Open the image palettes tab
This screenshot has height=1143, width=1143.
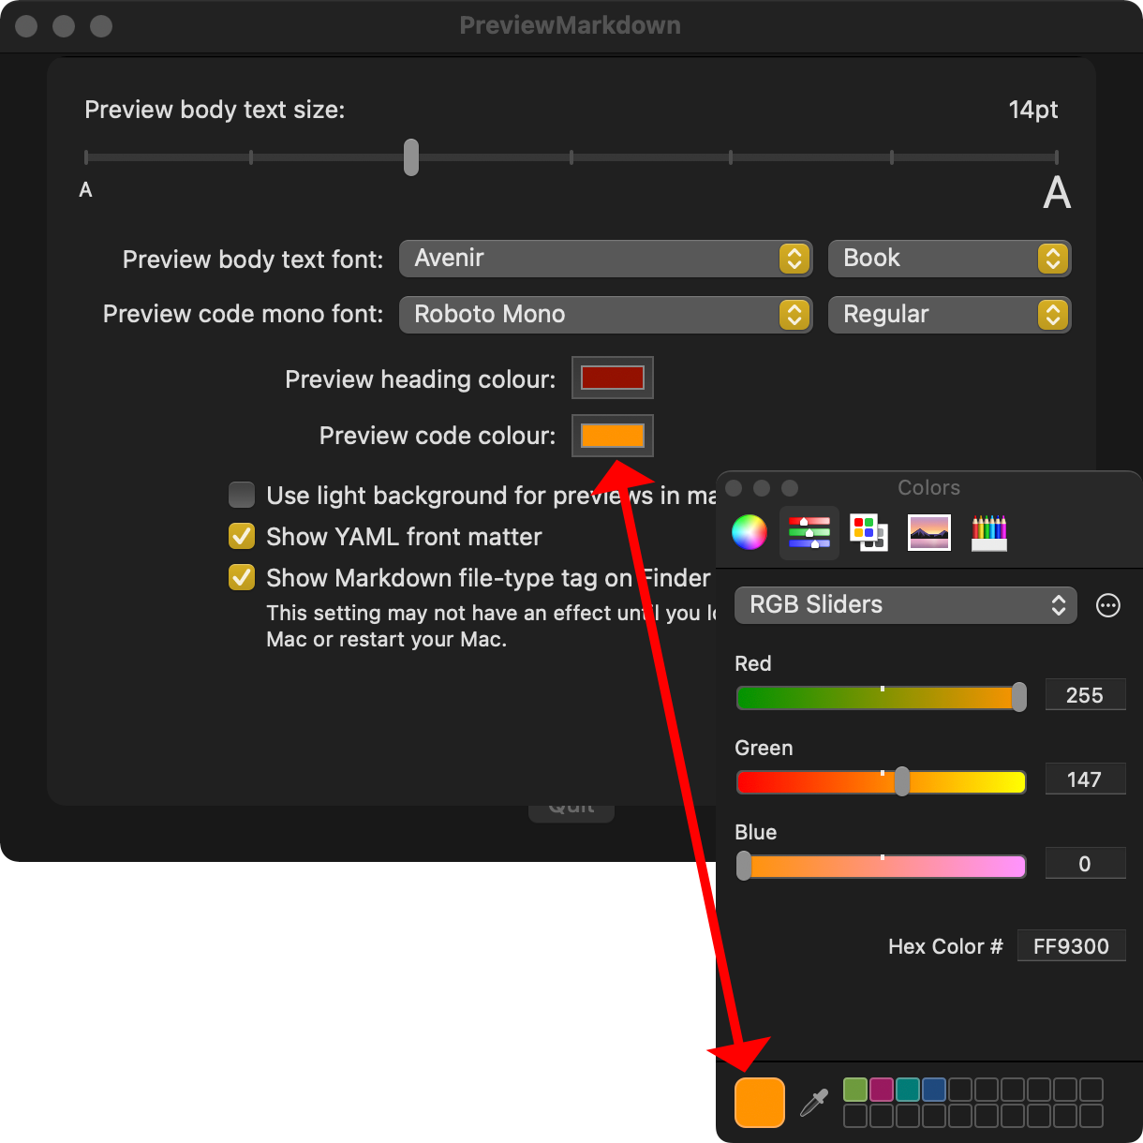(929, 532)
